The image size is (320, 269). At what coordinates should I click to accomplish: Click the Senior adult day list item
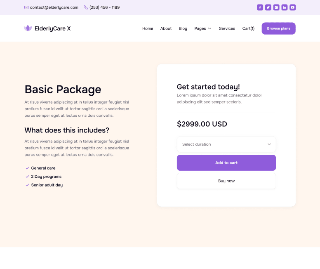point(47,185)
